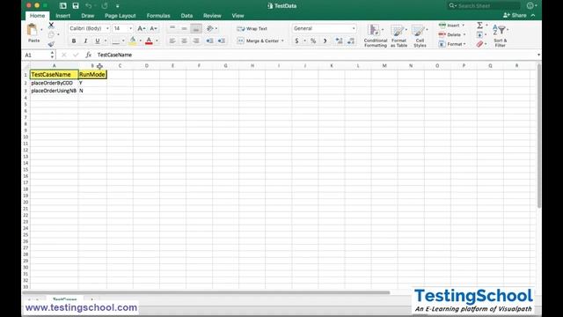
Task: Click the Format Painter brush icon
Action: (x=51, y=44)
